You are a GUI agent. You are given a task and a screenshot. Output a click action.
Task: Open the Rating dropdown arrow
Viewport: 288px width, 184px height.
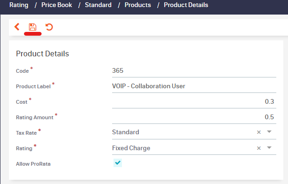point(269,147)
